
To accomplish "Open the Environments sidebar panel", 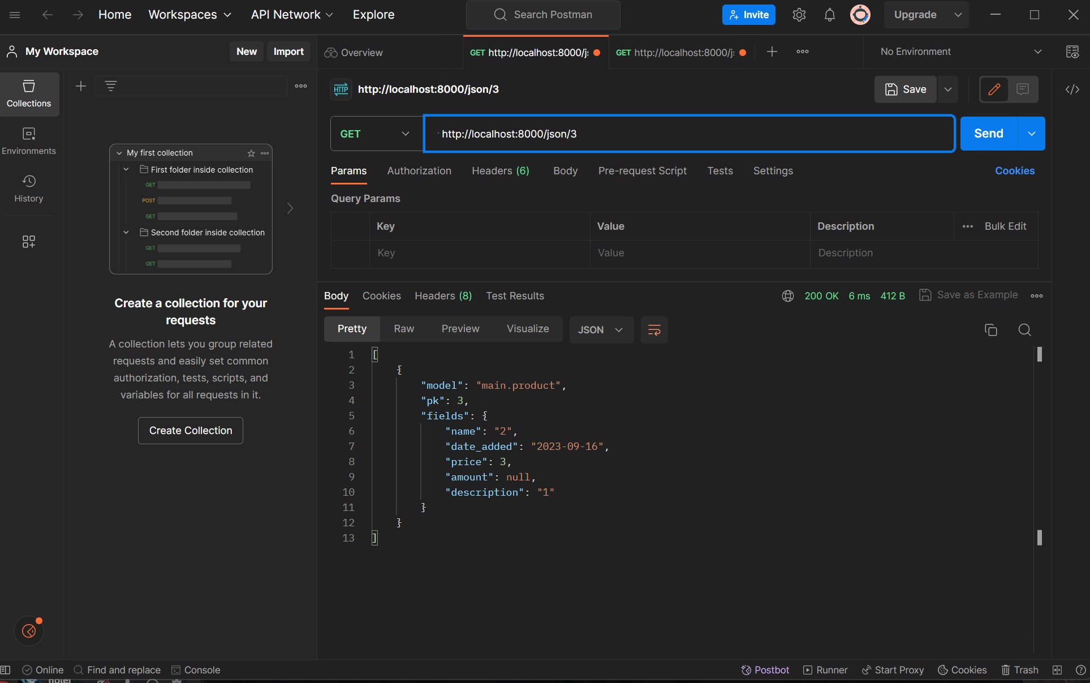I will [x=28, y=141].
